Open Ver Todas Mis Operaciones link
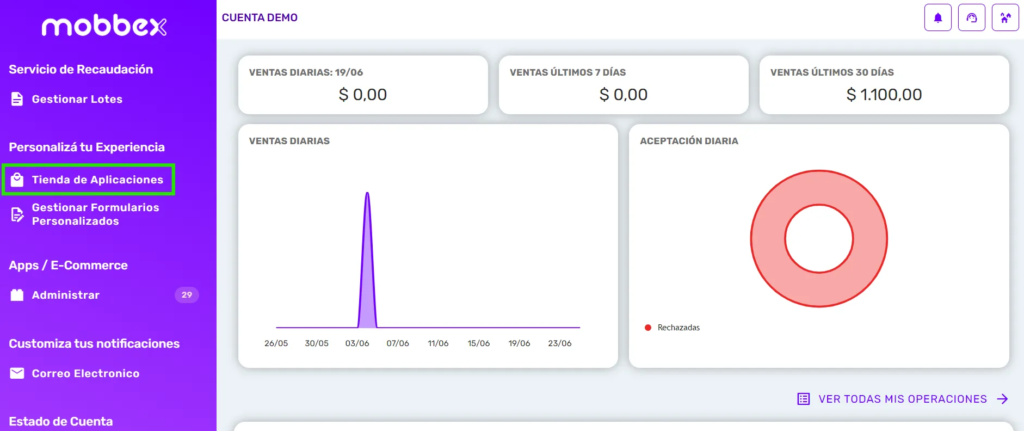1024x431 pixels. (x=903, y=399)
